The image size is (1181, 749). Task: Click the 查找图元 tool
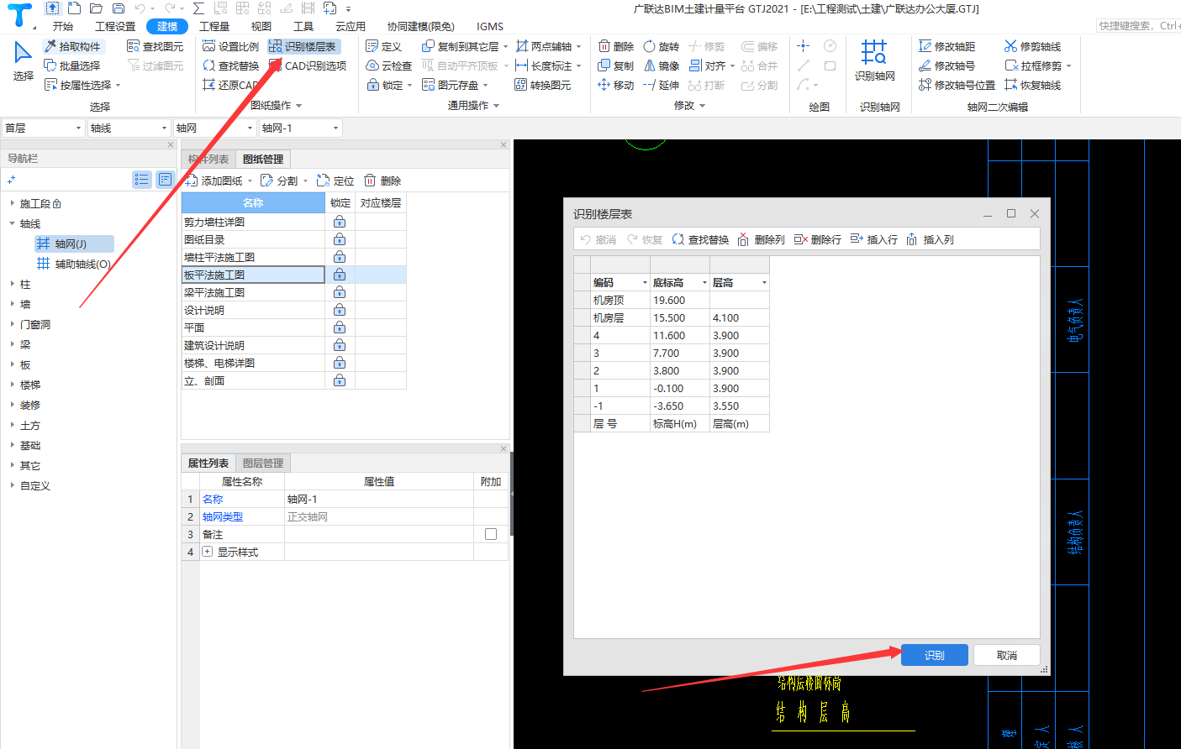[x=155, y=46]
